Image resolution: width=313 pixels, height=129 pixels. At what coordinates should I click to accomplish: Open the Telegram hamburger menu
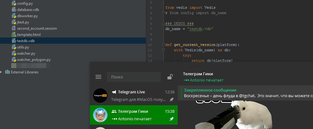[98, 77]
